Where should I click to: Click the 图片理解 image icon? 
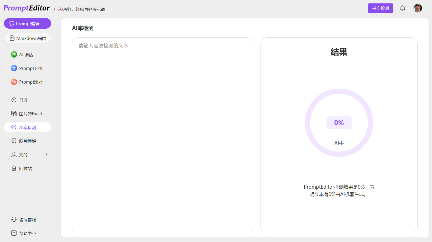[14, 141]
